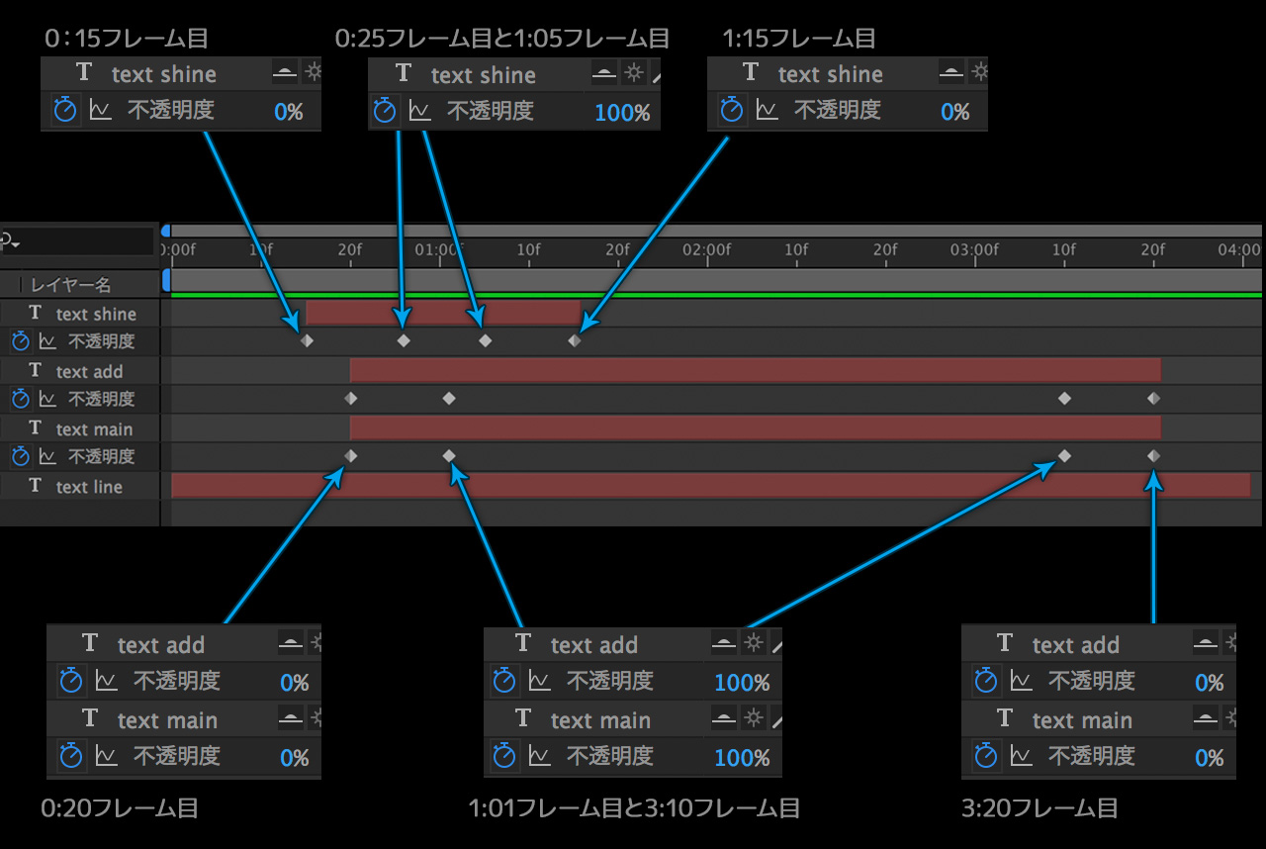Screen dimensions: 1266x849
Task: Click the graph icon on the timeline's text add opacity row
Action: (x=46, y=399)
